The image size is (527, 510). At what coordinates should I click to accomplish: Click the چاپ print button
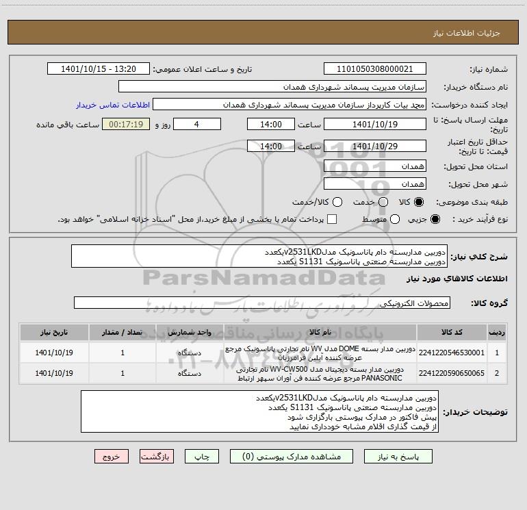[202, 457]
